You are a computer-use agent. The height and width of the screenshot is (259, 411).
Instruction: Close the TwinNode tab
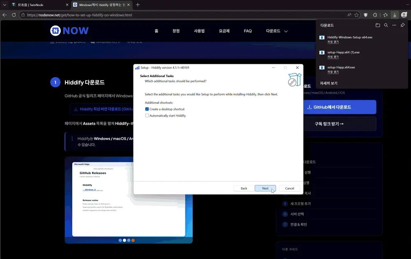[x=67, y=5]
